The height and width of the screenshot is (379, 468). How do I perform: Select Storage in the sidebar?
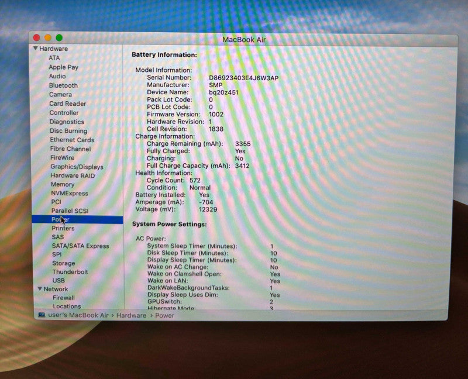coord(64,263)
